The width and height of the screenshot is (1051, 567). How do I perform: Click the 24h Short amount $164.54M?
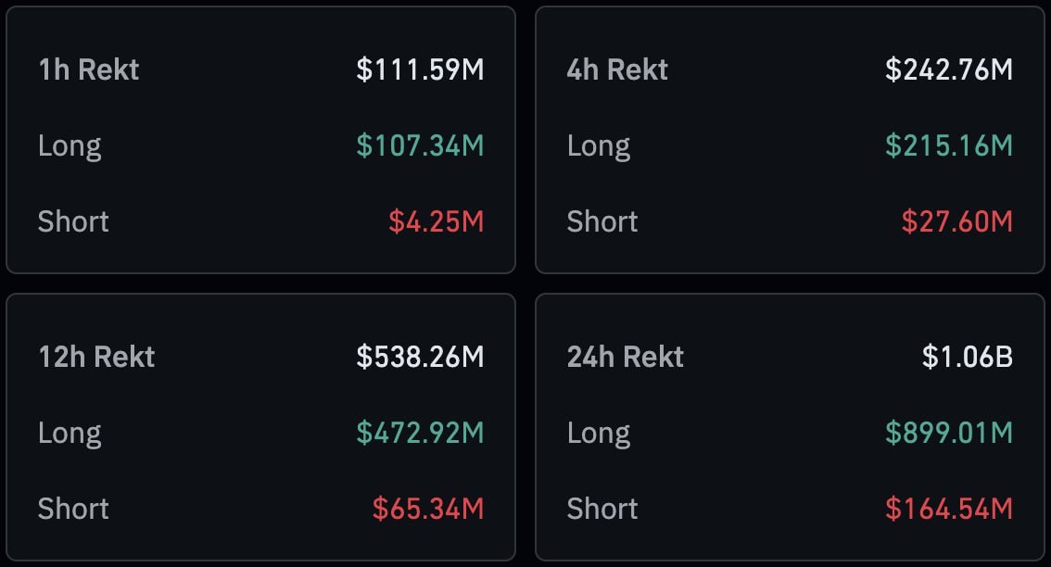948,509
